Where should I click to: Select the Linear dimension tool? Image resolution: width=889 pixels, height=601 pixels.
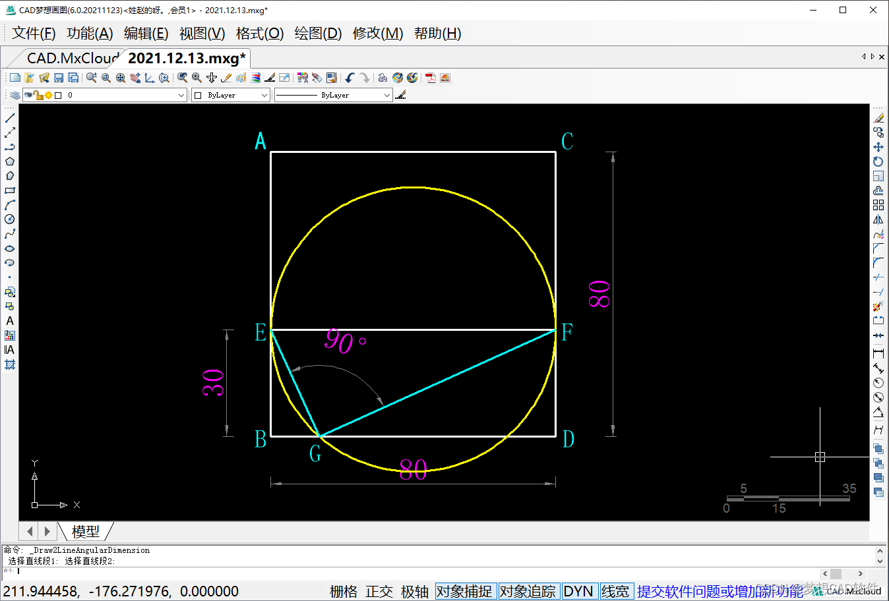[878, 353]
